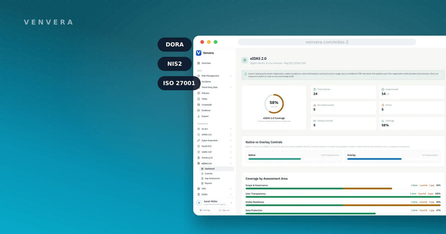Expand the Cyber Essentials chevron

pyautogui.click(x=230, y=140)
